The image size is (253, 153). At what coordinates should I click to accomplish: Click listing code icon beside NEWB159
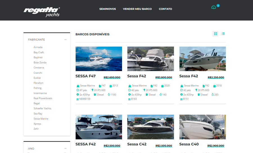pos(78,99)
